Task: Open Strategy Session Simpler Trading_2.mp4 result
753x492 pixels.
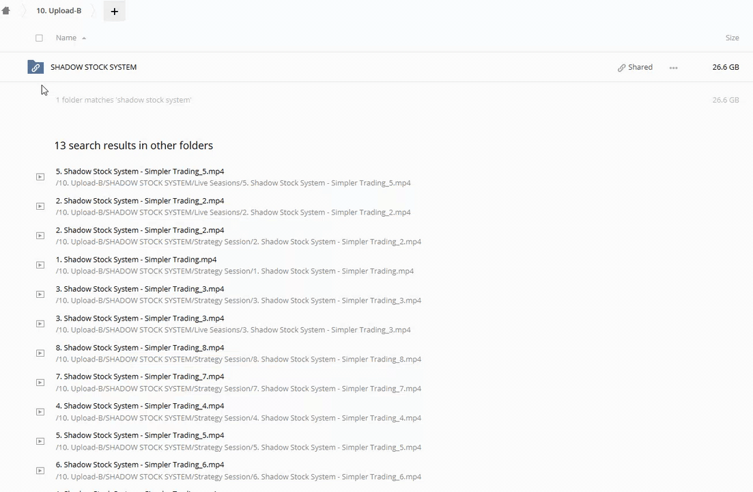Action: click(140, 230)
